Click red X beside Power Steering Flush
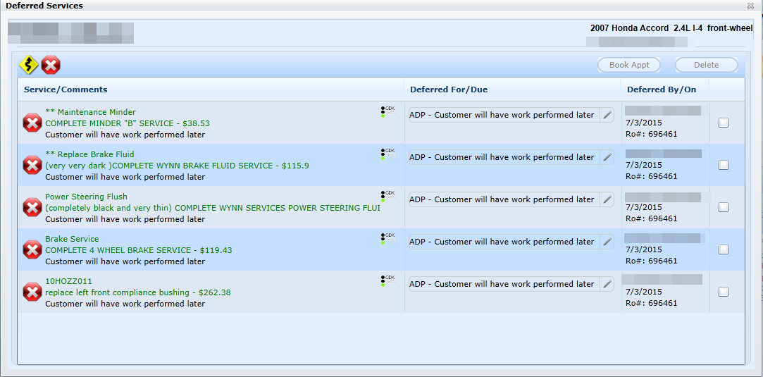The height and width of the screenshot is (377, 763). 32,207
